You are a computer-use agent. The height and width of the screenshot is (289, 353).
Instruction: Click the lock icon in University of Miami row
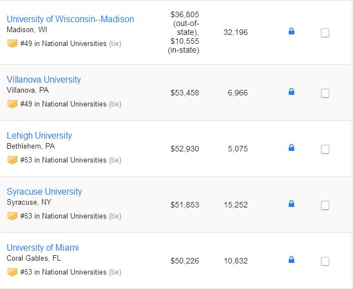coord(292,260)
